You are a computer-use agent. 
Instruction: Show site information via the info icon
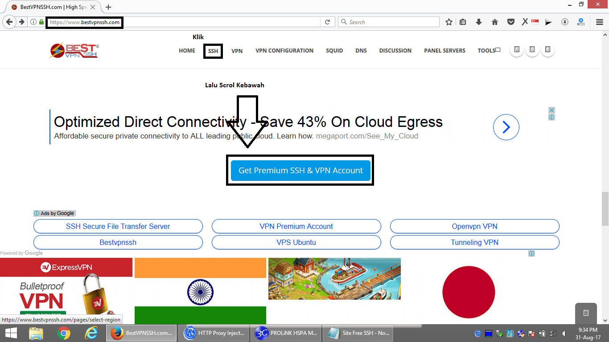(33, 22)
